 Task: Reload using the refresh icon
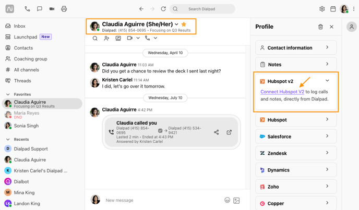(x=163, y=9)
